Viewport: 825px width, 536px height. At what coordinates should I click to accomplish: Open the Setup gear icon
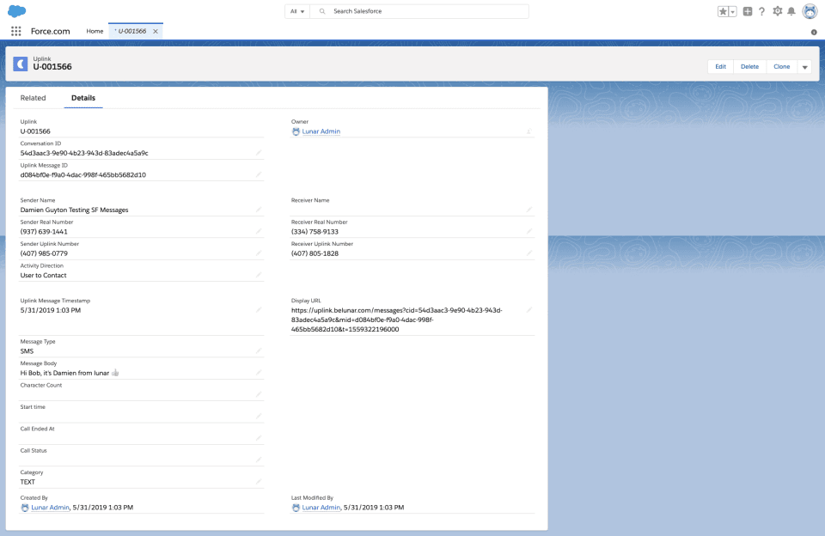pyautogui.click(x=777, y=11)
